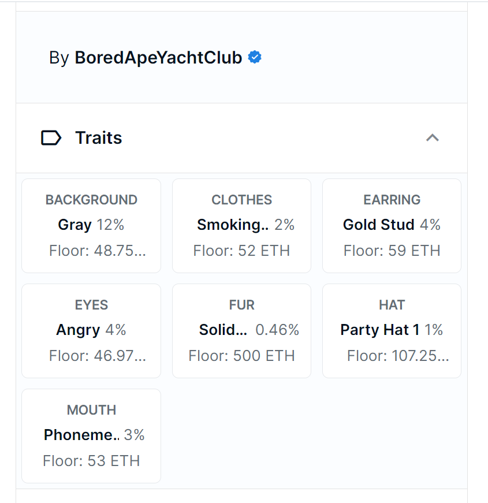The height and width of the screenshot is (503, 488).
Task: Click the Floor: 107.25 price text
Action: [398, 356]
